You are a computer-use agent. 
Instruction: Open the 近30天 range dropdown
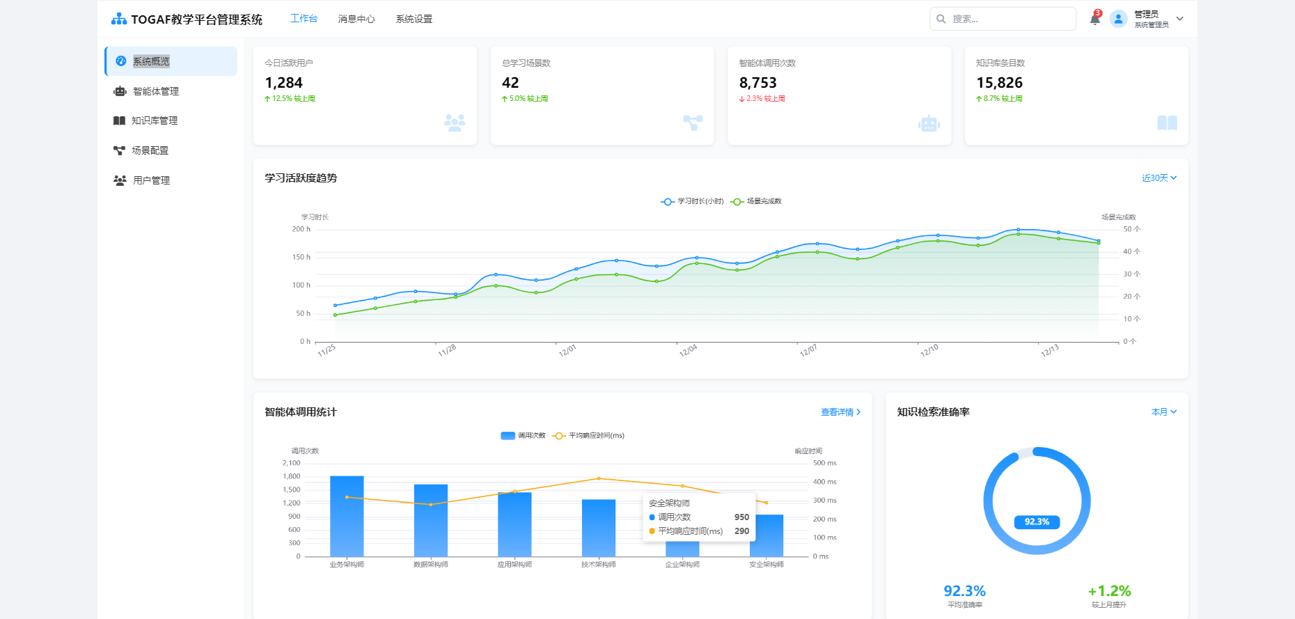coord(1159,178)
